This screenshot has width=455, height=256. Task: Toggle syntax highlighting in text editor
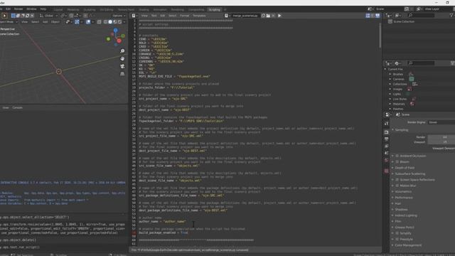click(x=378, y=16)
